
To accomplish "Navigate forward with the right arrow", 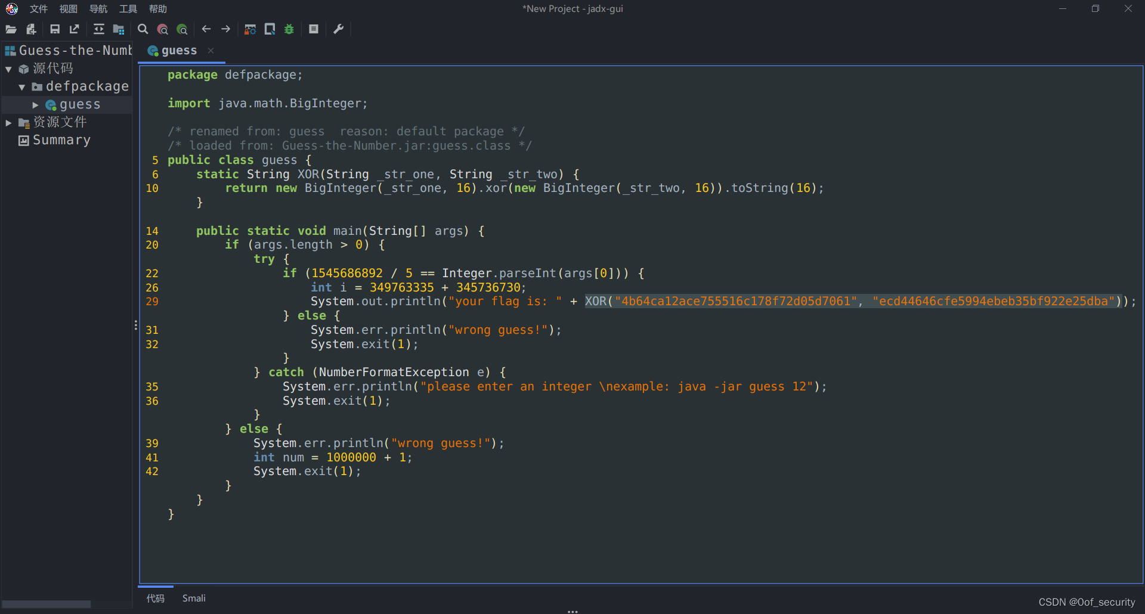I will [x=225, y=29].
